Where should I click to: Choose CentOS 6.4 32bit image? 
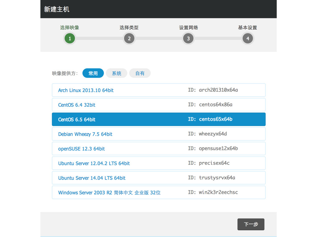(x=159, y=105)
